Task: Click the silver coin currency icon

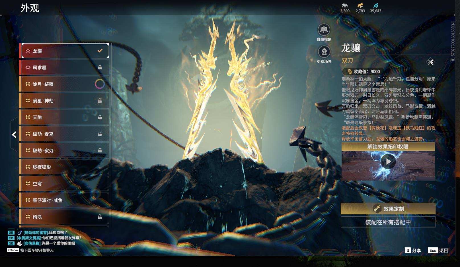Action: (345, 5)
